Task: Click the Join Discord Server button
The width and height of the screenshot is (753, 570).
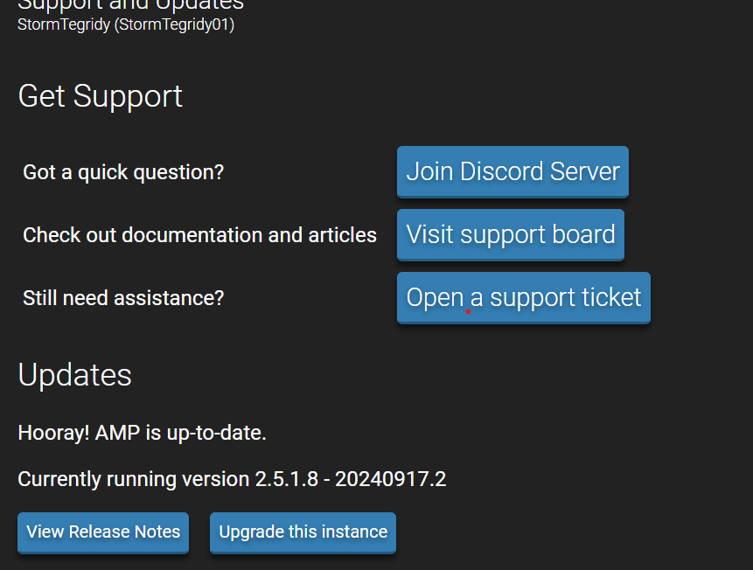Action: pos(512,172)
